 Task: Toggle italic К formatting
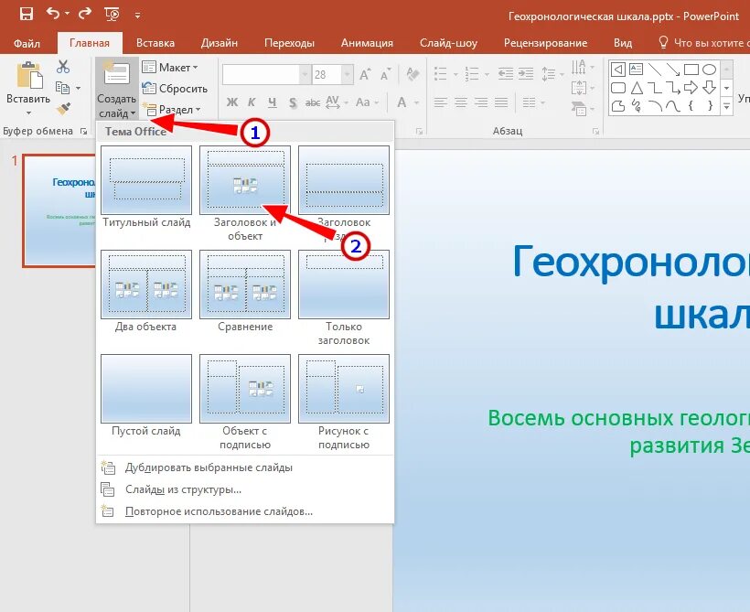pyautogui.click(x=252, y=102)
